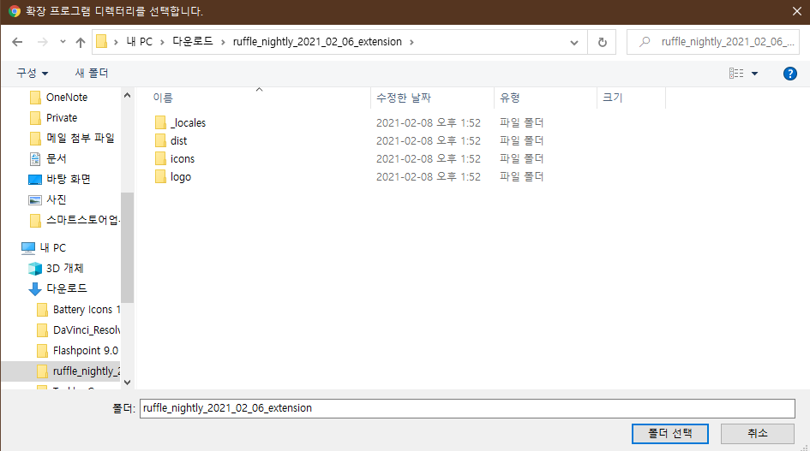Viewport: 810px width, 451px height.
Task: Confirm with the 폴더 선택 button
Action: (670, 433)
